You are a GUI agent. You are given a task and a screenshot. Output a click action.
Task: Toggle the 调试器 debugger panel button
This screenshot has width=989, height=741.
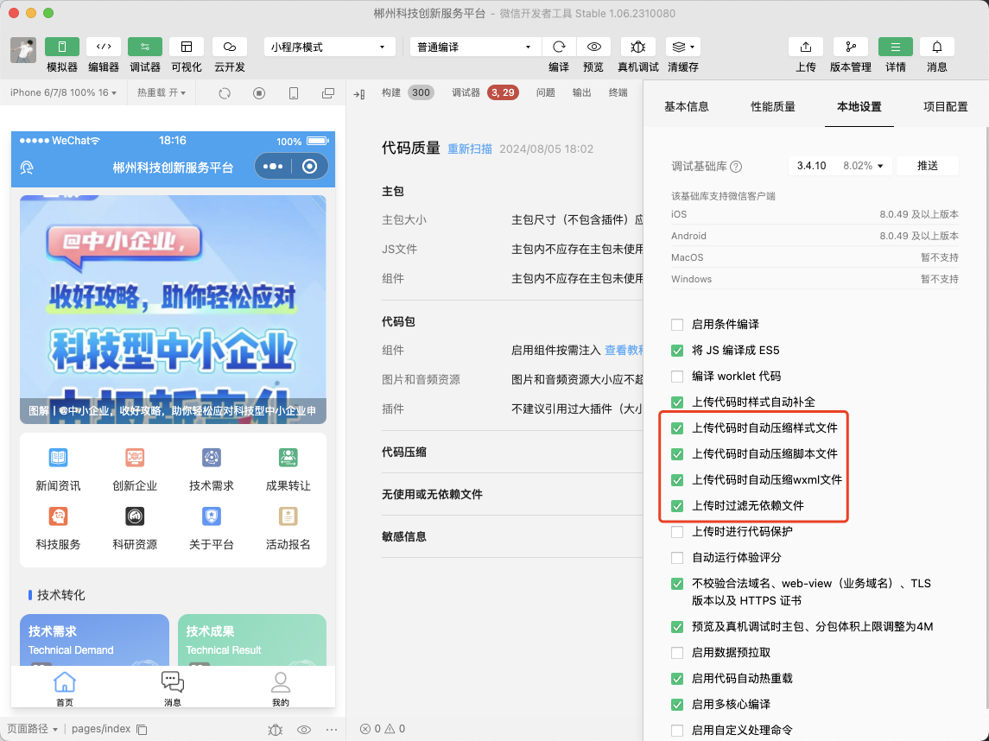[144, 47]
